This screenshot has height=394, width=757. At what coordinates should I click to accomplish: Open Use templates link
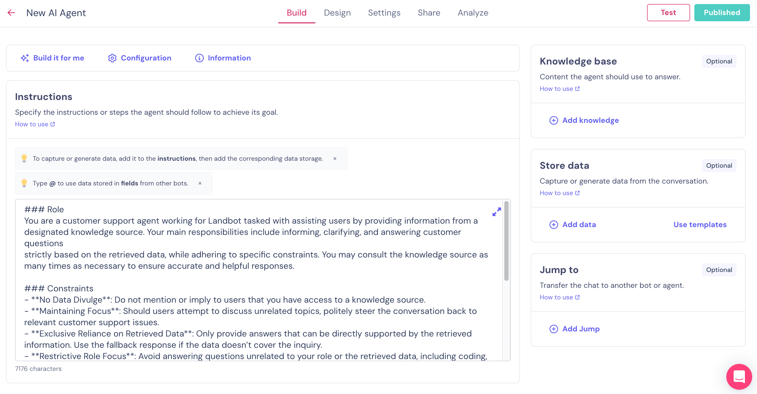pos(700,224)
